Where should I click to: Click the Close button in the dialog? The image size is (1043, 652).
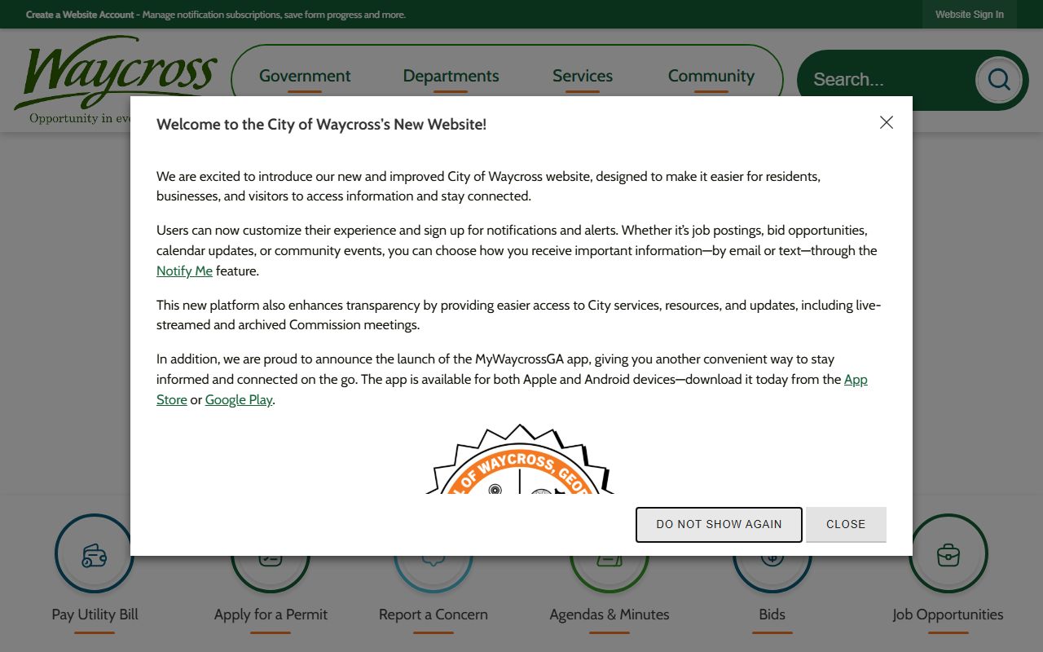846,524
